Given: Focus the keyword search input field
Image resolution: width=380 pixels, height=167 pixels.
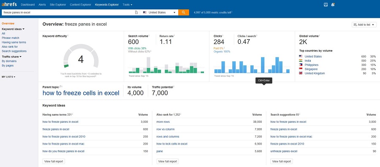Looking at the screenshot, I should coord(68,12).
